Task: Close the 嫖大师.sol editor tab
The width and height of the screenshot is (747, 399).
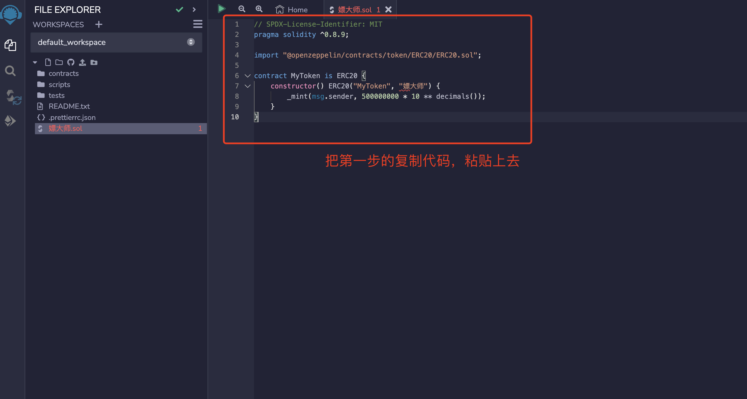Action: (388, 9)
